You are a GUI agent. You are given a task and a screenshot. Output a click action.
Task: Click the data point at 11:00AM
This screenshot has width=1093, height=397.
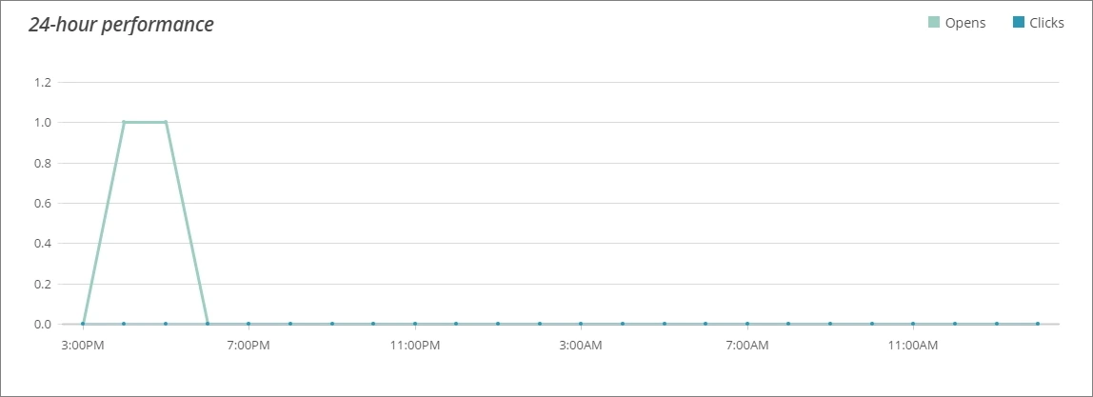click(913, 324)
